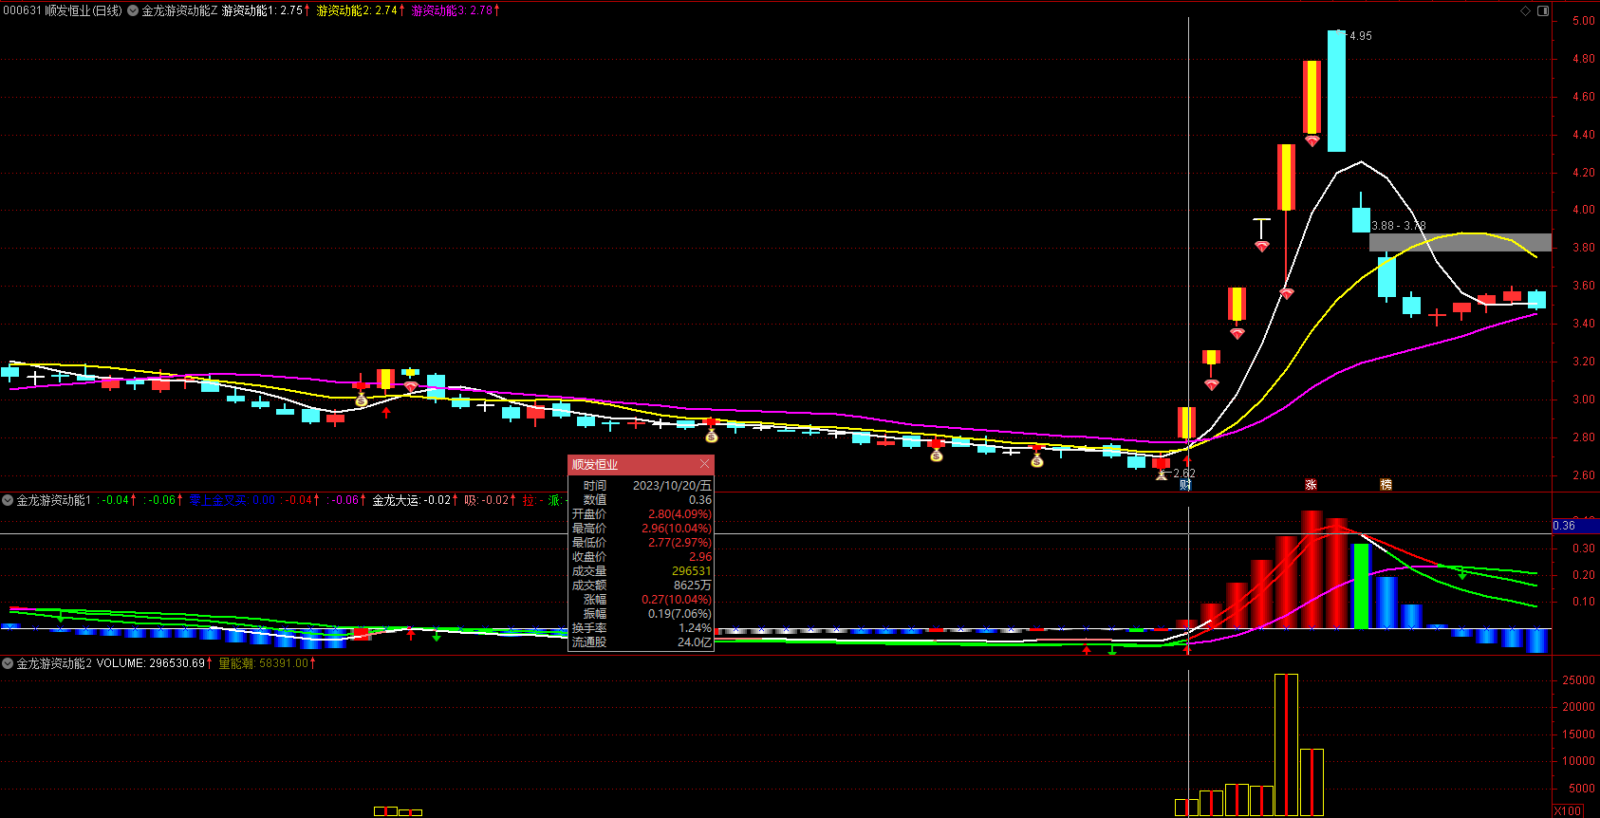Click the money bag signal below 2.62 low
The image size is (1600, 818).
point(1161,474)
